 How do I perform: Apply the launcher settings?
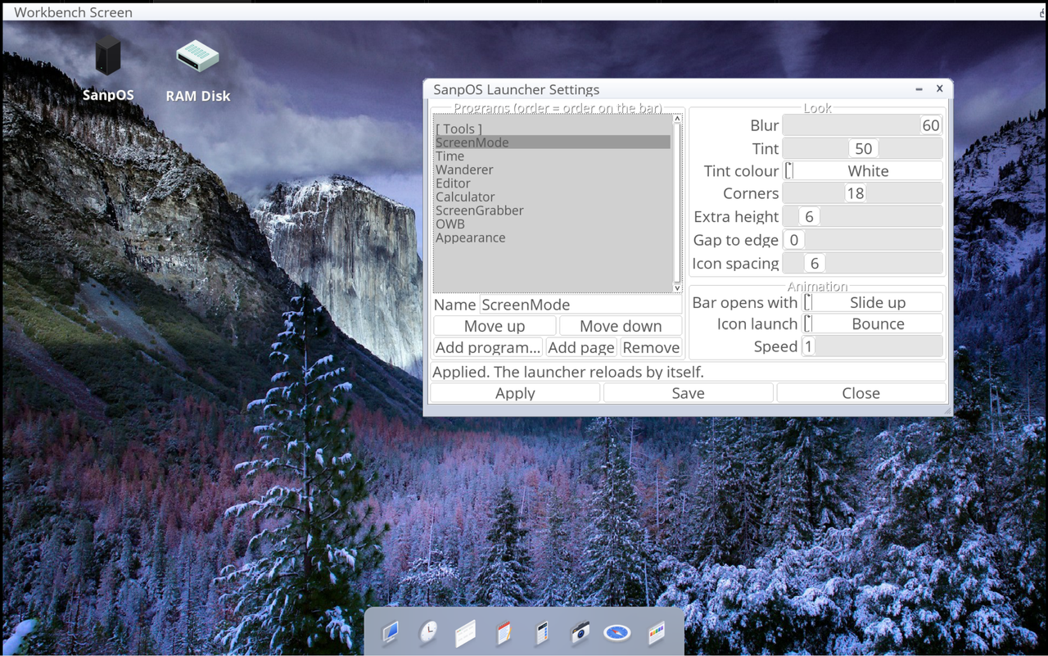coord(515,393)
